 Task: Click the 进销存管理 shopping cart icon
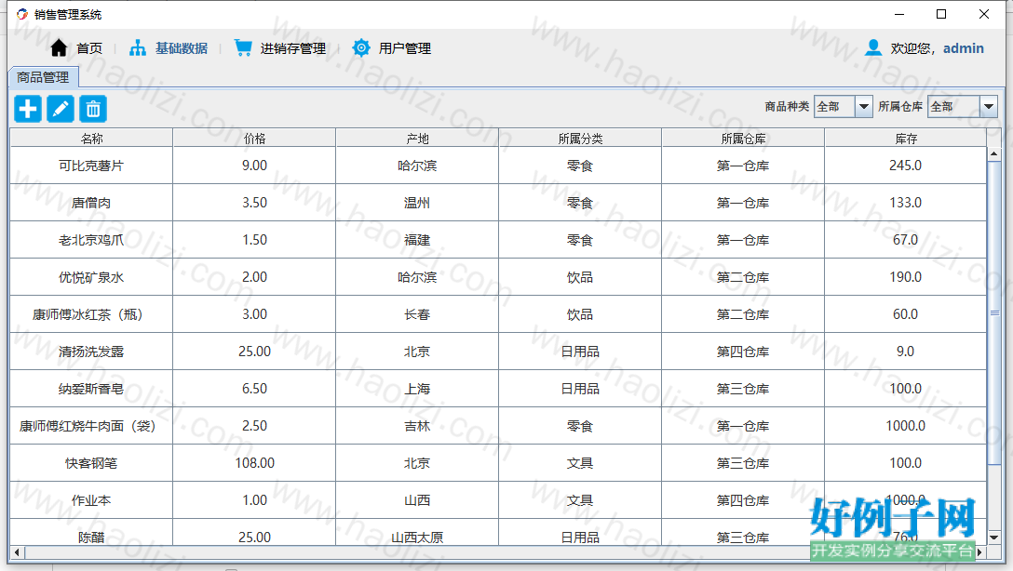click(x=243, y=47)
